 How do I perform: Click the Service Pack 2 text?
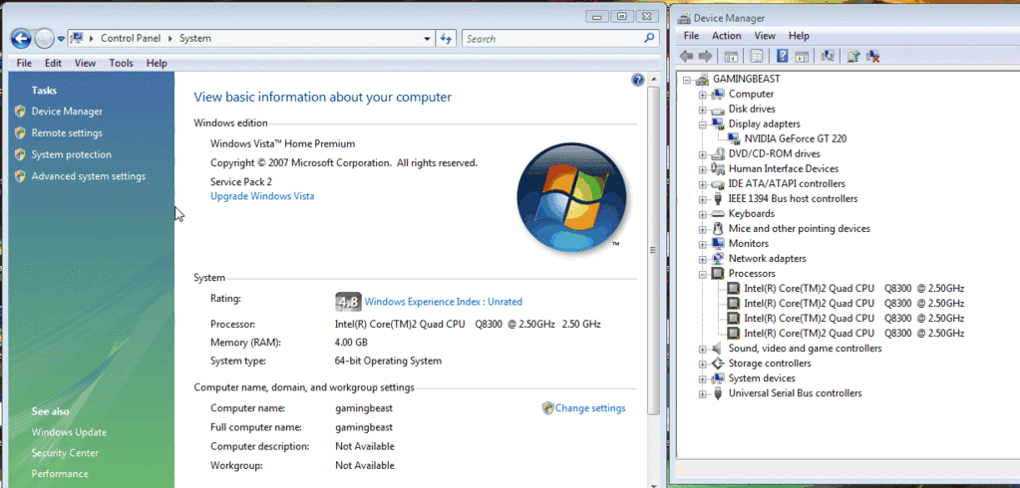click(241, 182)
